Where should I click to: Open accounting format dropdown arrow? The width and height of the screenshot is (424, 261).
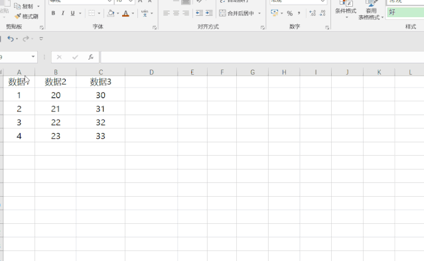point(282,13)
